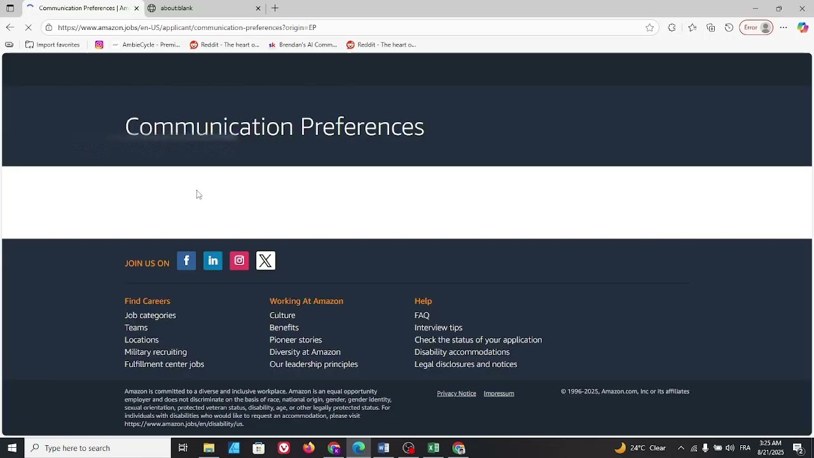
Task: Open AmbieCycle bookmark
Action: (146, 45)
